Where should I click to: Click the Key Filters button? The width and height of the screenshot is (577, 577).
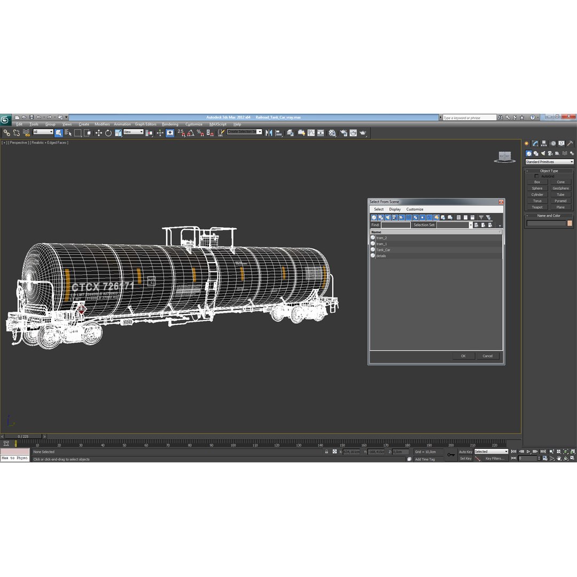495,458
